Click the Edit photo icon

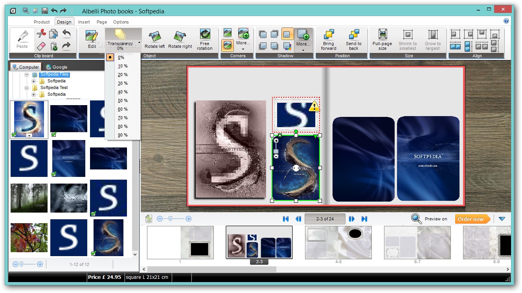(92, 36)
